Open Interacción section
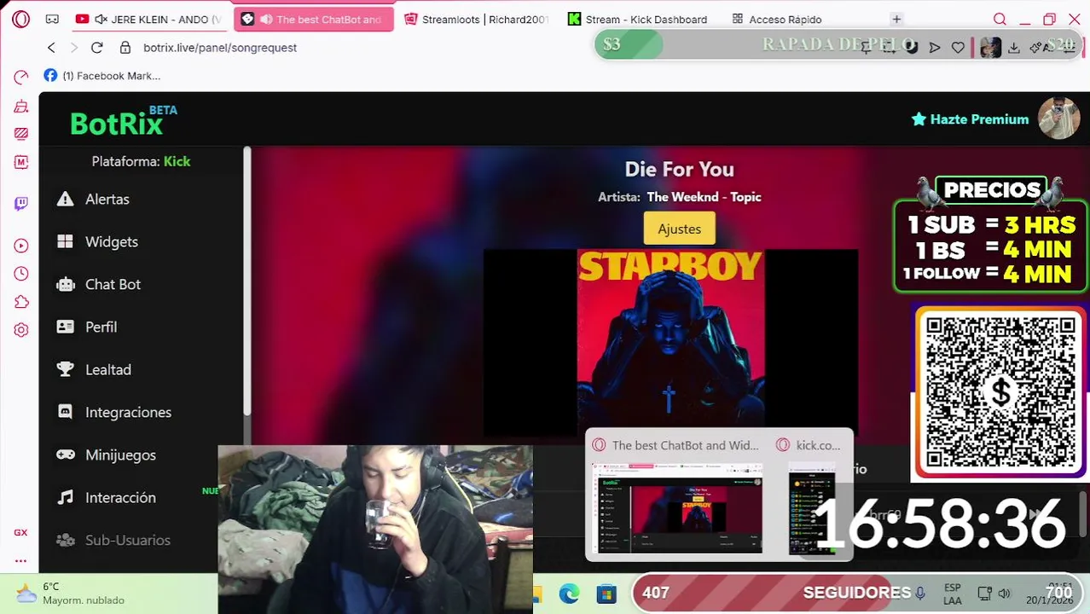Viewport: 1090px width, 614px height. click(120, 497)
